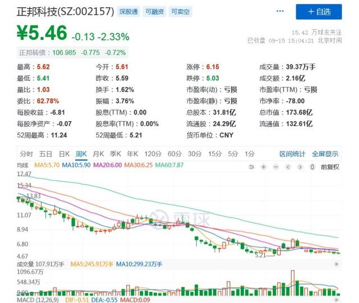Add stock with the 自选 button
359x303 pixels.
tap(319, 12)
